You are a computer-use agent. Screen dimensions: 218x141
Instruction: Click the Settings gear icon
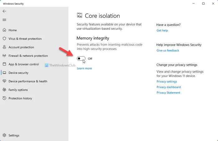[x=4, y=135]
